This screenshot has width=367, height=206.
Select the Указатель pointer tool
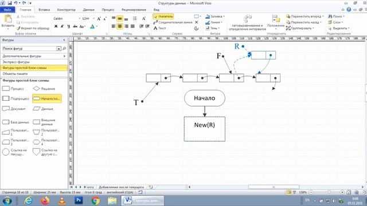click(163, 17)
